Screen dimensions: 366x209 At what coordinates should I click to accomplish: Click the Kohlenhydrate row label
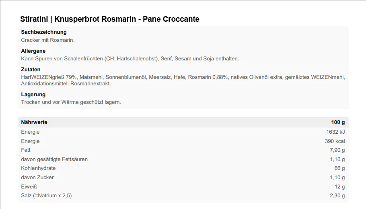(38, 168)
